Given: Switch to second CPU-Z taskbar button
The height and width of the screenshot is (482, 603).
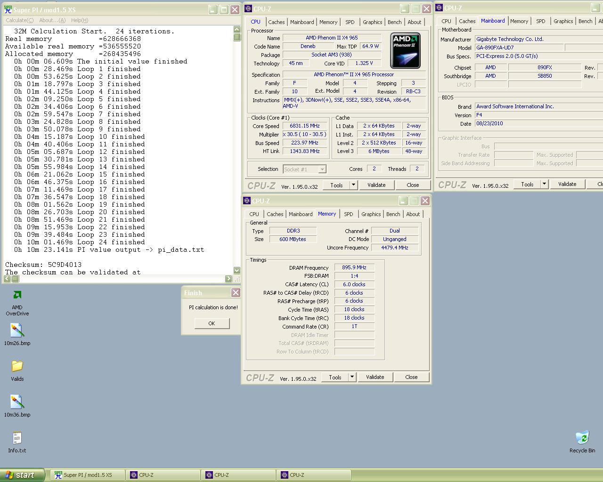Looking at the screenshot, I should coord(238,475).
